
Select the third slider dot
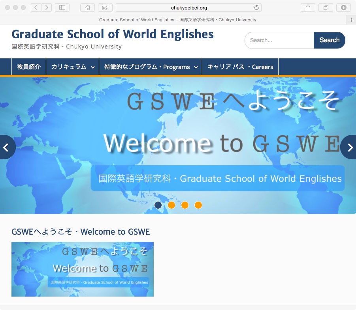coord(185,205)
